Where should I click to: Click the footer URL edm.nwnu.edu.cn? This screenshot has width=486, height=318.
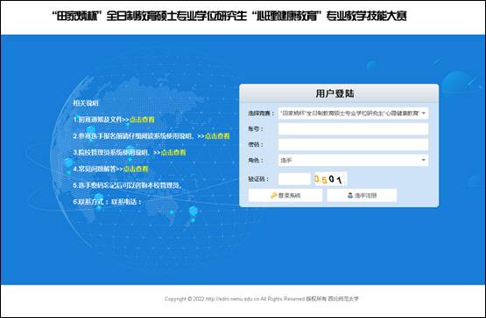pos(232,299)
